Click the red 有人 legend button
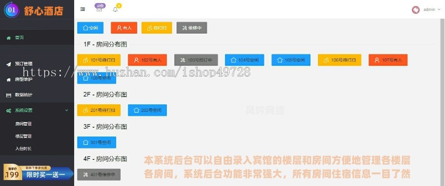This screenshot has width=445, height=186. click(x=124, y=28)
